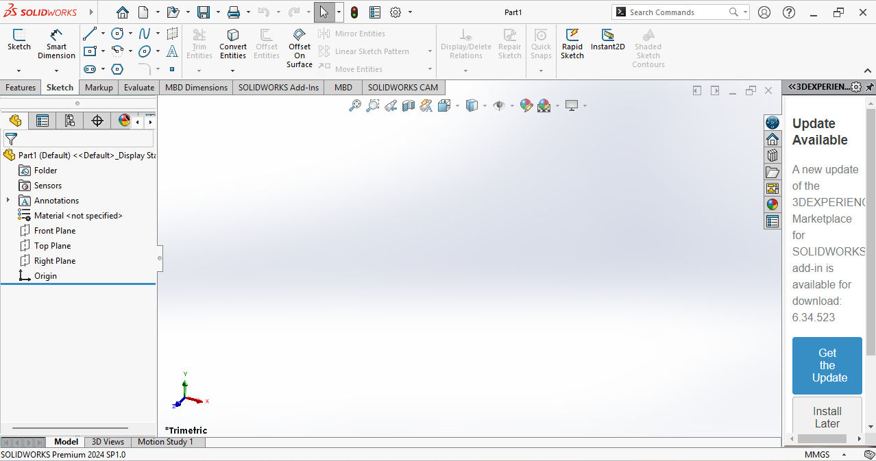Open the DisplayManager tab icon
876x461 pixels.
124,121
